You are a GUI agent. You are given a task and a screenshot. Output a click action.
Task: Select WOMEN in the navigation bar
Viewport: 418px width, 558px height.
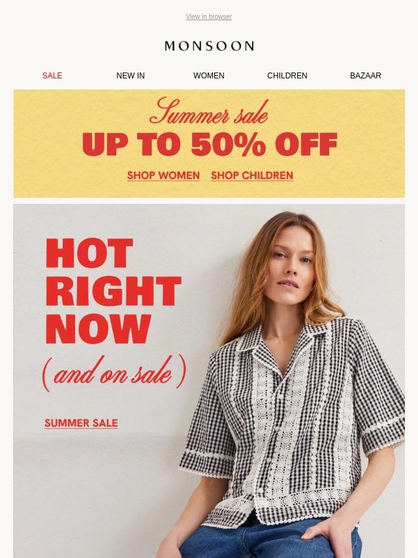pyautogui.click(x=209, y=75)
